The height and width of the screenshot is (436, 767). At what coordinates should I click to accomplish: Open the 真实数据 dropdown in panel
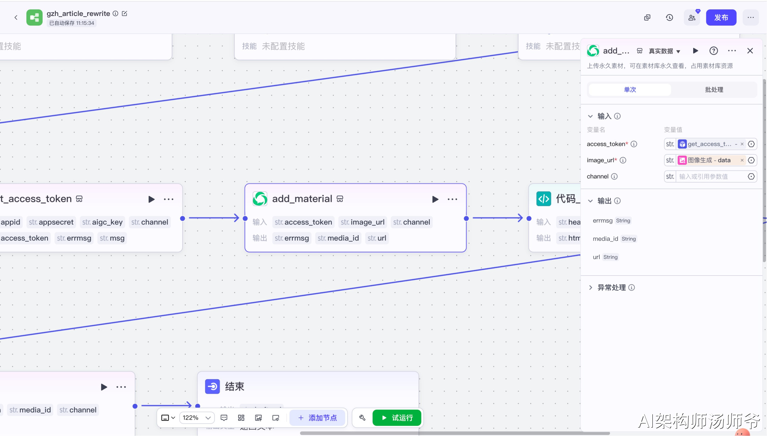click(x=664, y=51)
